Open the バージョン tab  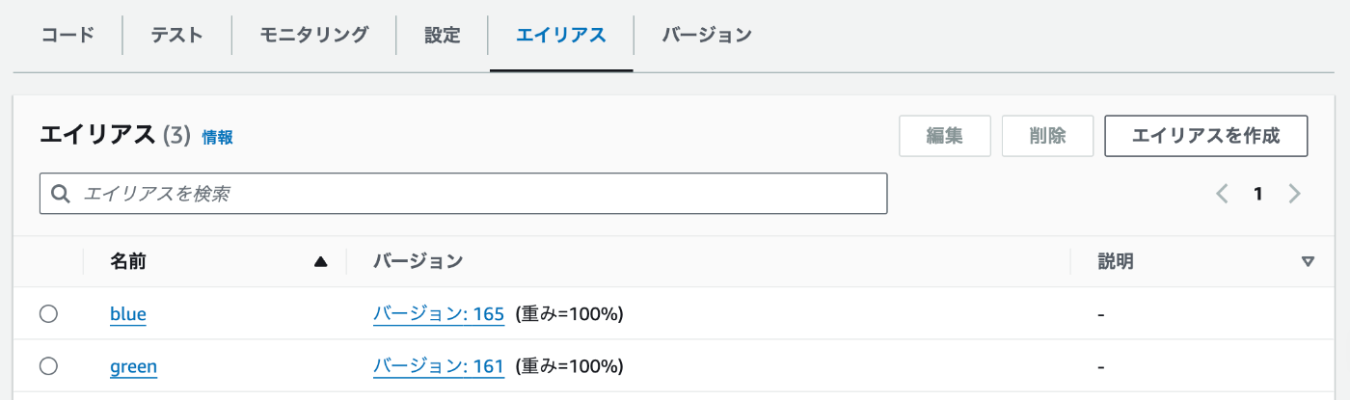[x=707, y=36]
